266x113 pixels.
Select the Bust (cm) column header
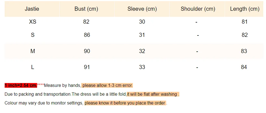(x=86, y=9)
